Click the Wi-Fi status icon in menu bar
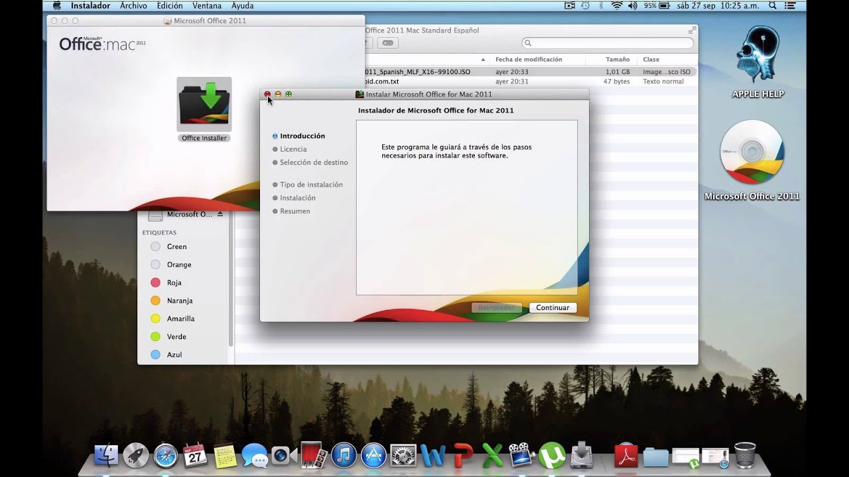This screenshot has height=477, width=849. [617, 5]
